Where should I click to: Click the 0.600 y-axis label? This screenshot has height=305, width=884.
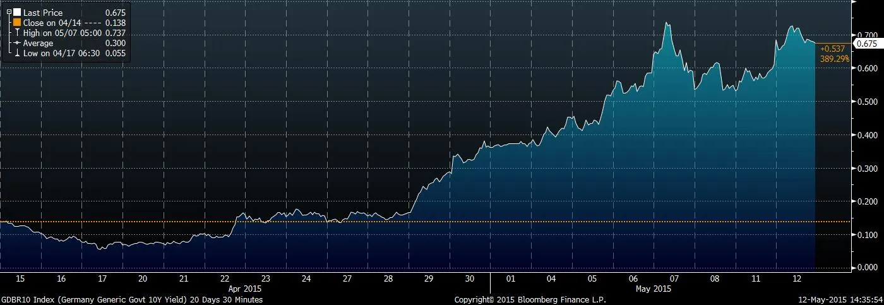click(x=866, y=68)
